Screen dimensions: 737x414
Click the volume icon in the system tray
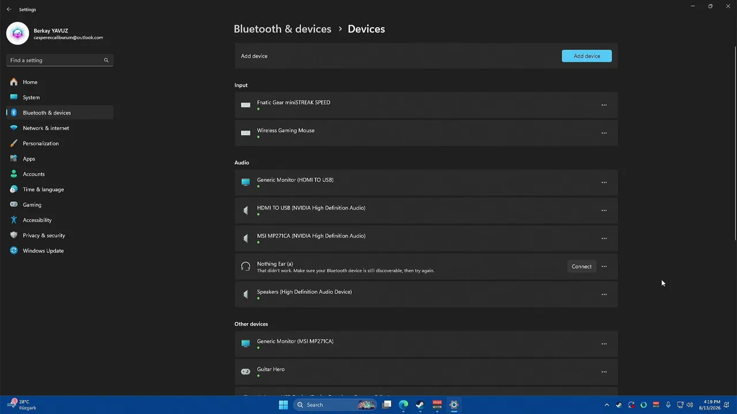tap(690, 405)
